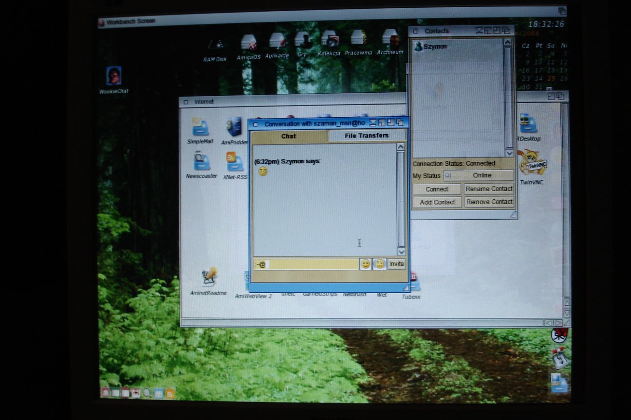631x420 pixels.
Task: Click the red icon at the right screen edge
Action: (559, 335)
